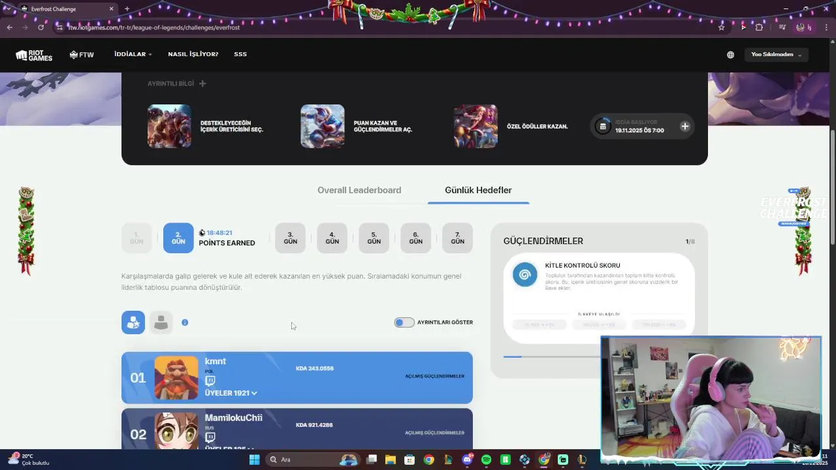Open the browser extensions puzzle icon
The height and width of the screenshot is (470, 836).
point(759,27)
